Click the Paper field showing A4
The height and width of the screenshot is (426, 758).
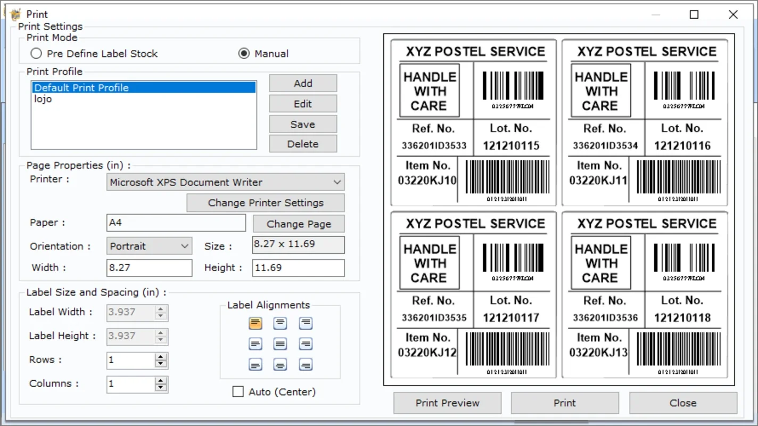click(176, 223)
